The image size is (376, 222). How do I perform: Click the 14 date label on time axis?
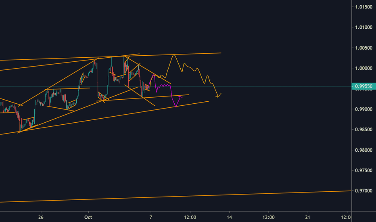[x=230, y=218]
